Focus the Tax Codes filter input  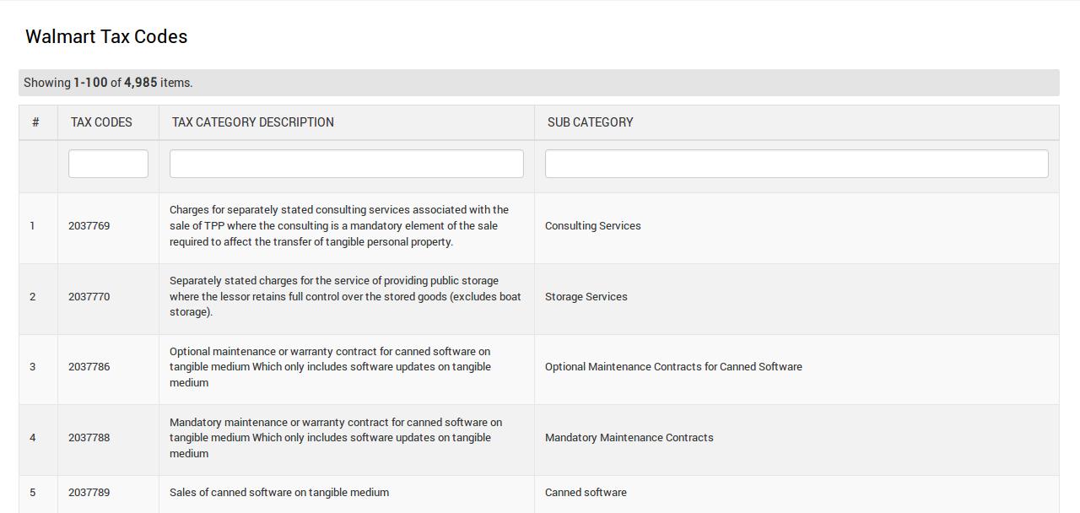108,164
